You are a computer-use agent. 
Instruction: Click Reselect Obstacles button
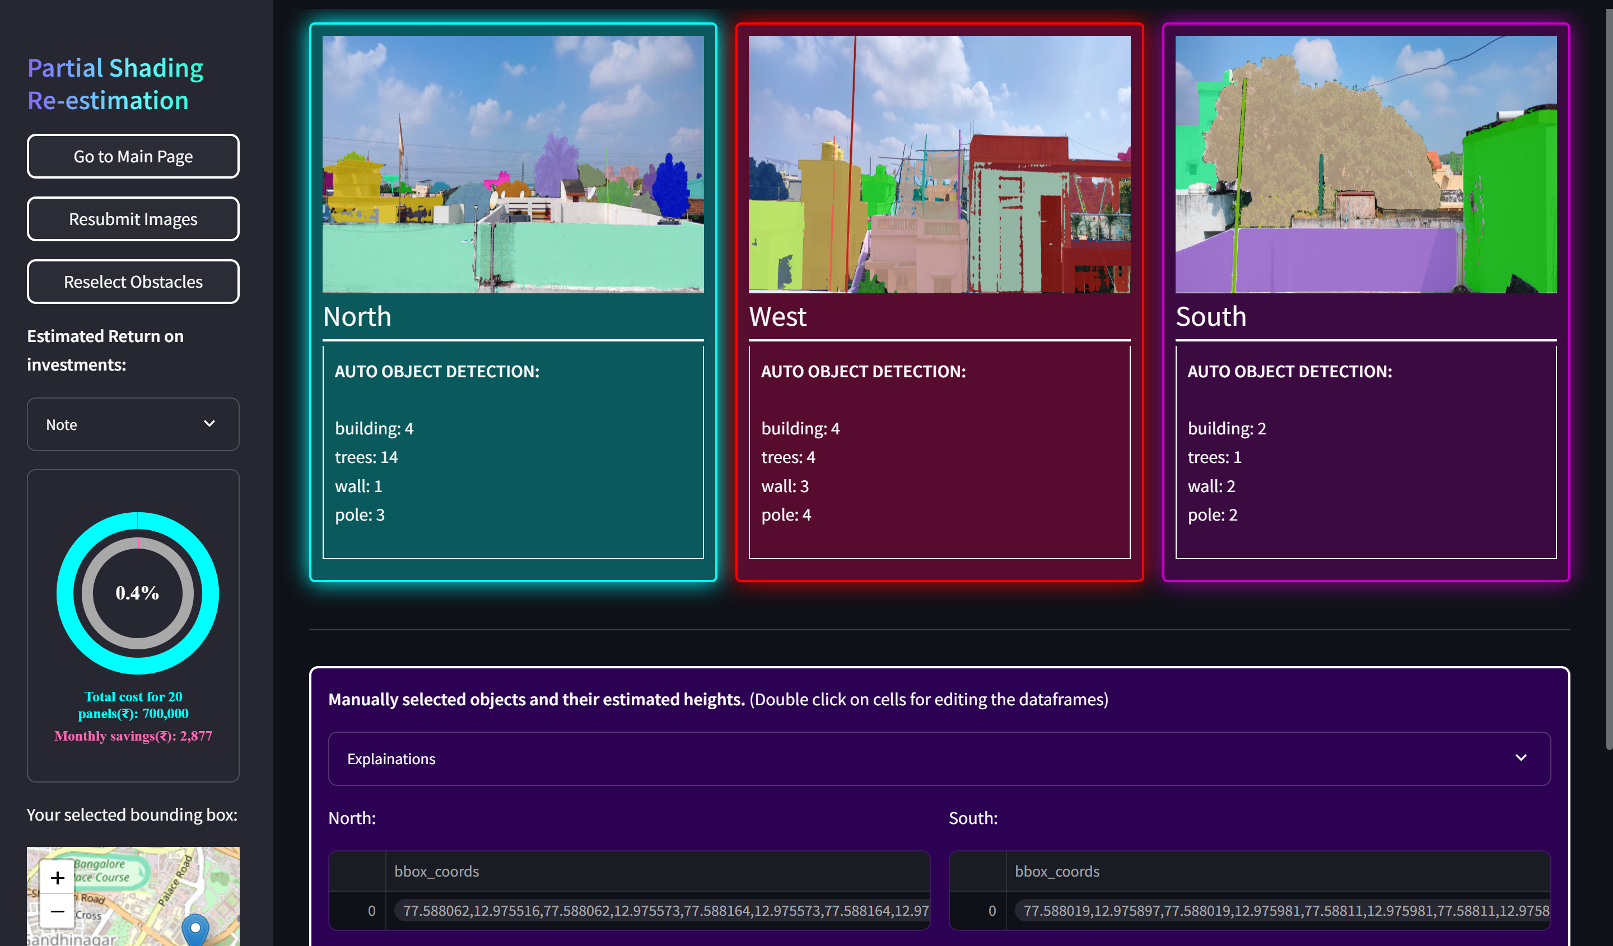(133, 282)
